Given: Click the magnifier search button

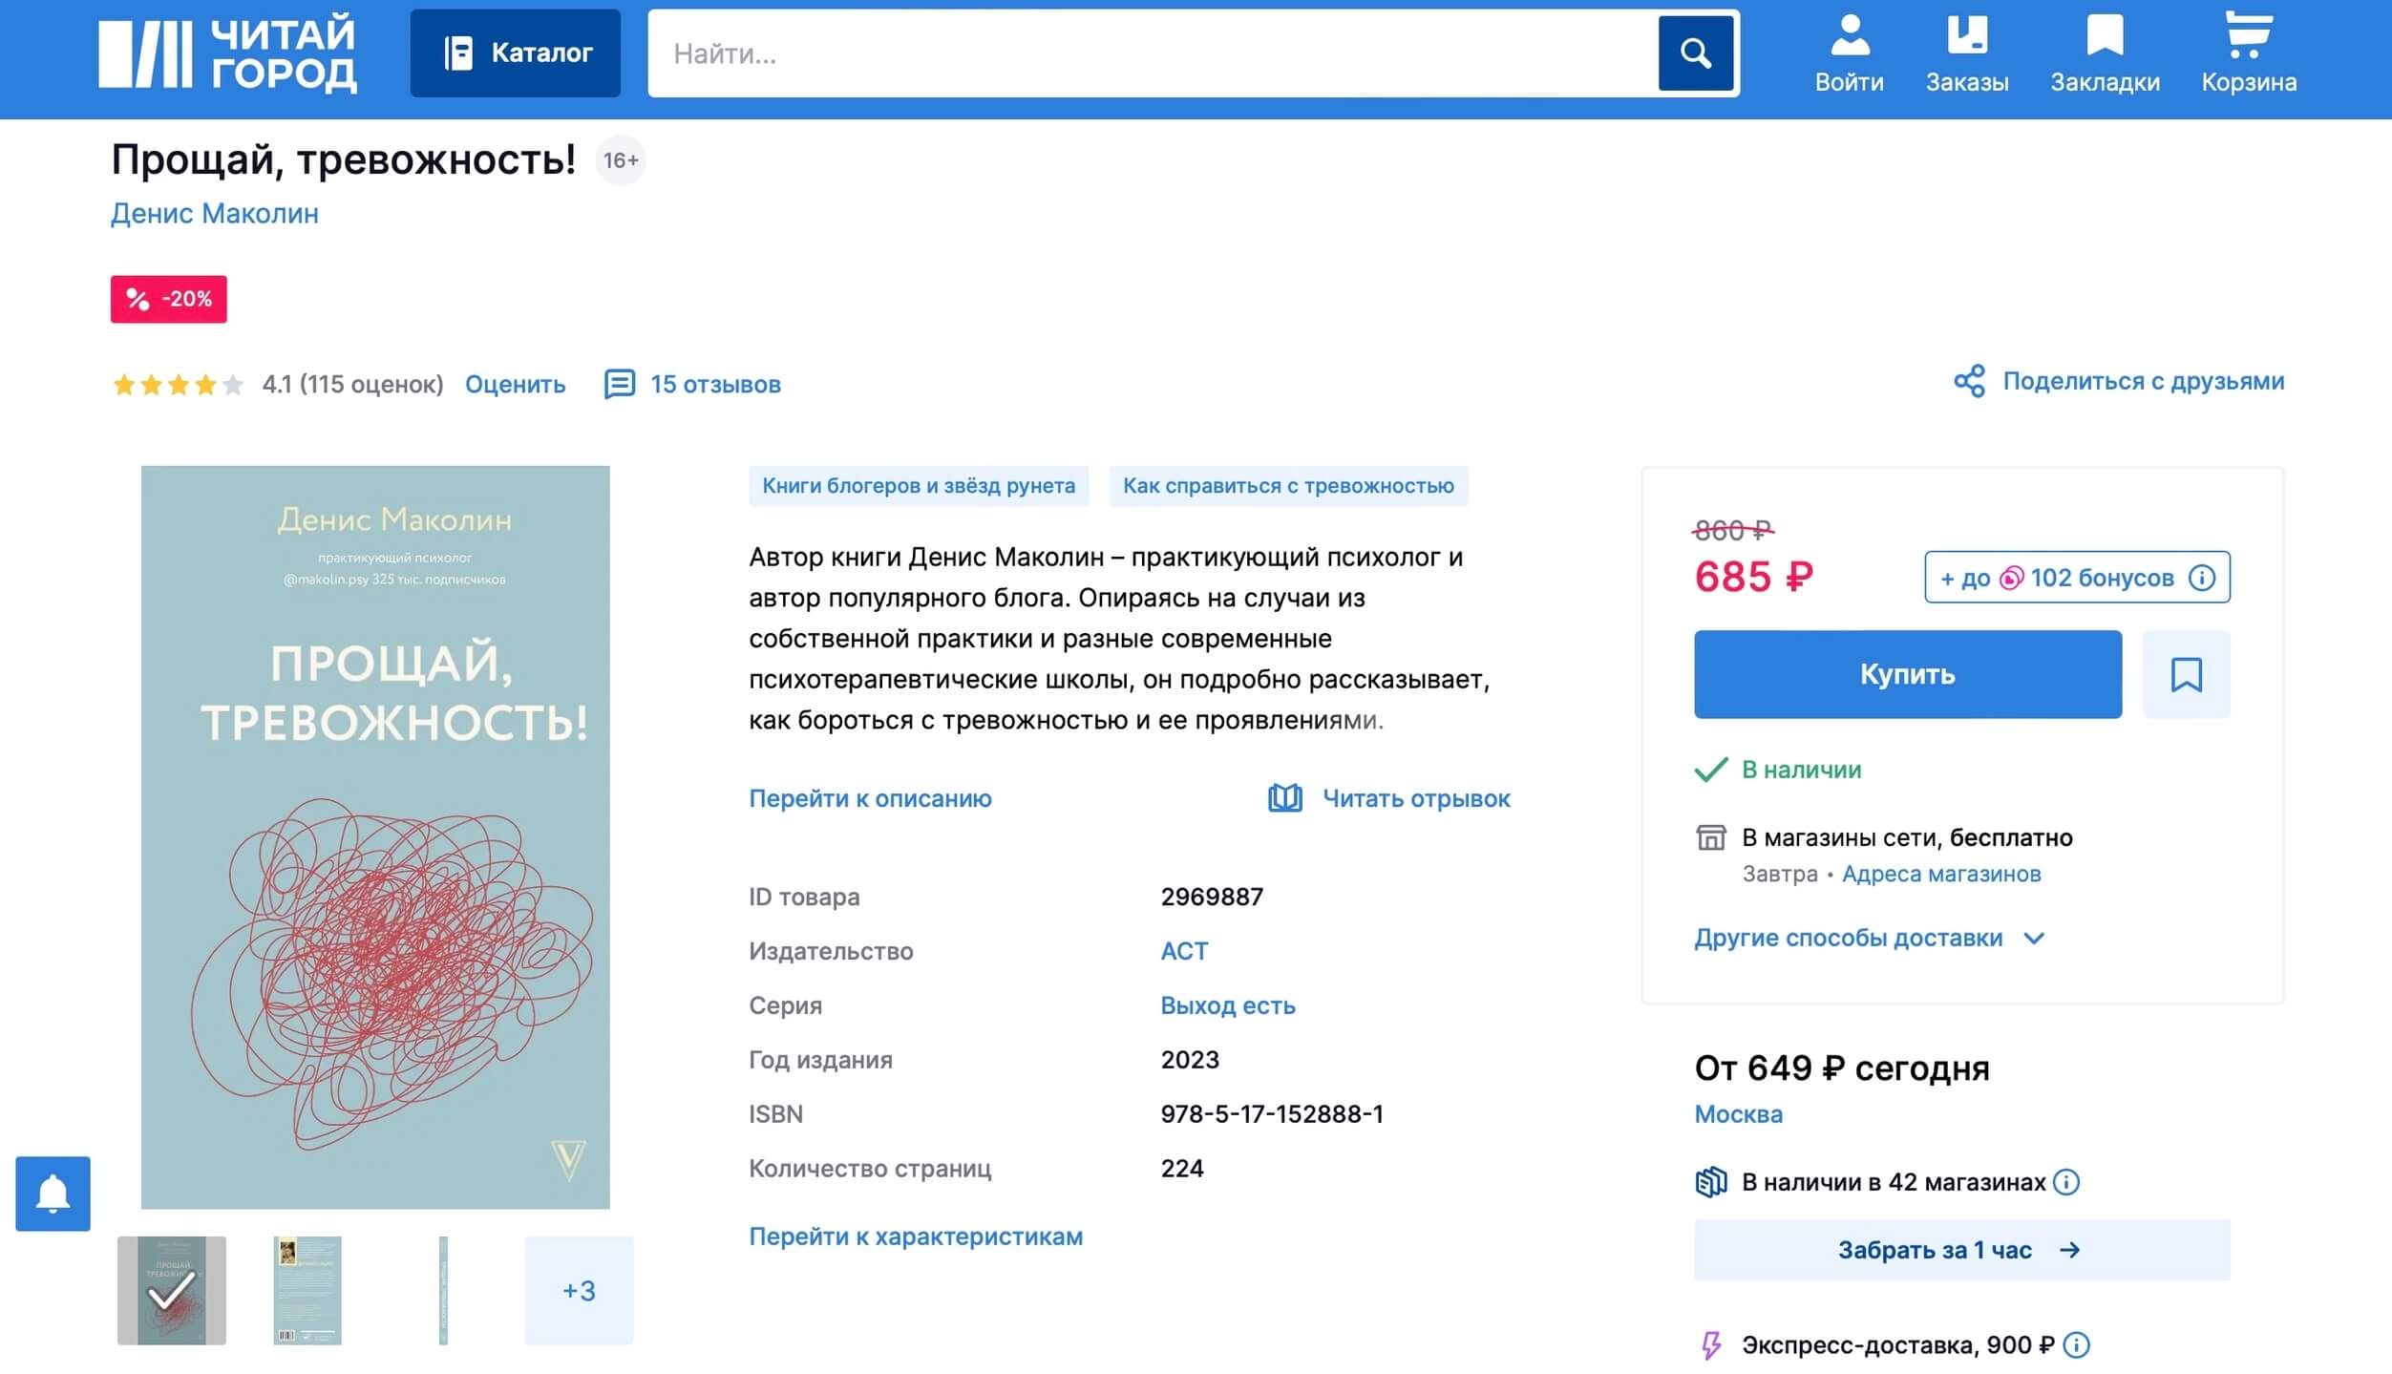Looking at the screenshot, I should pos(1696,53).
